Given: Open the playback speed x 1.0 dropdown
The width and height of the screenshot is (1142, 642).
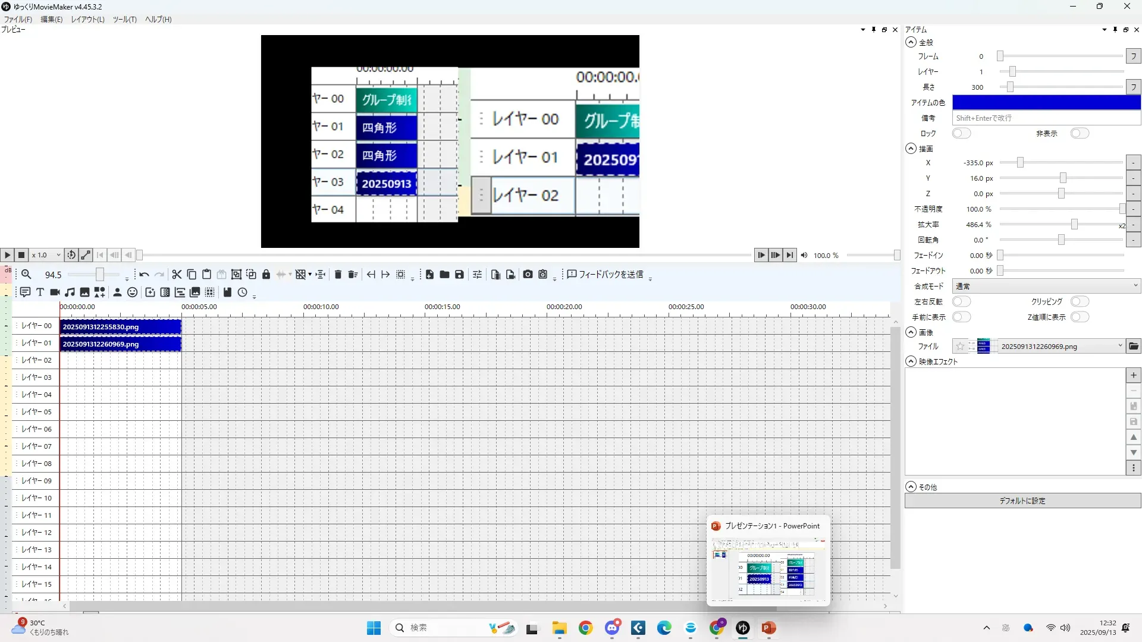Looking at the screenshot, I should click(x=46, y=256).
